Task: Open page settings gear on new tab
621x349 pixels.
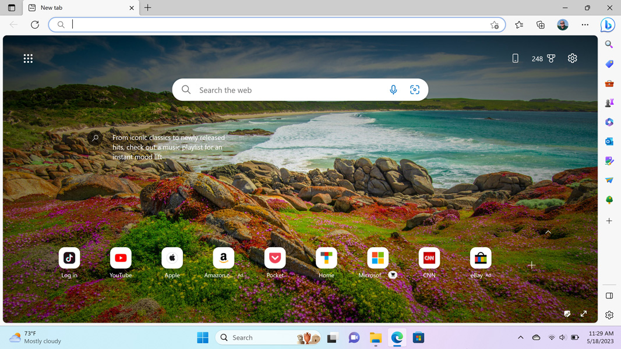Action: click(573, 59)
